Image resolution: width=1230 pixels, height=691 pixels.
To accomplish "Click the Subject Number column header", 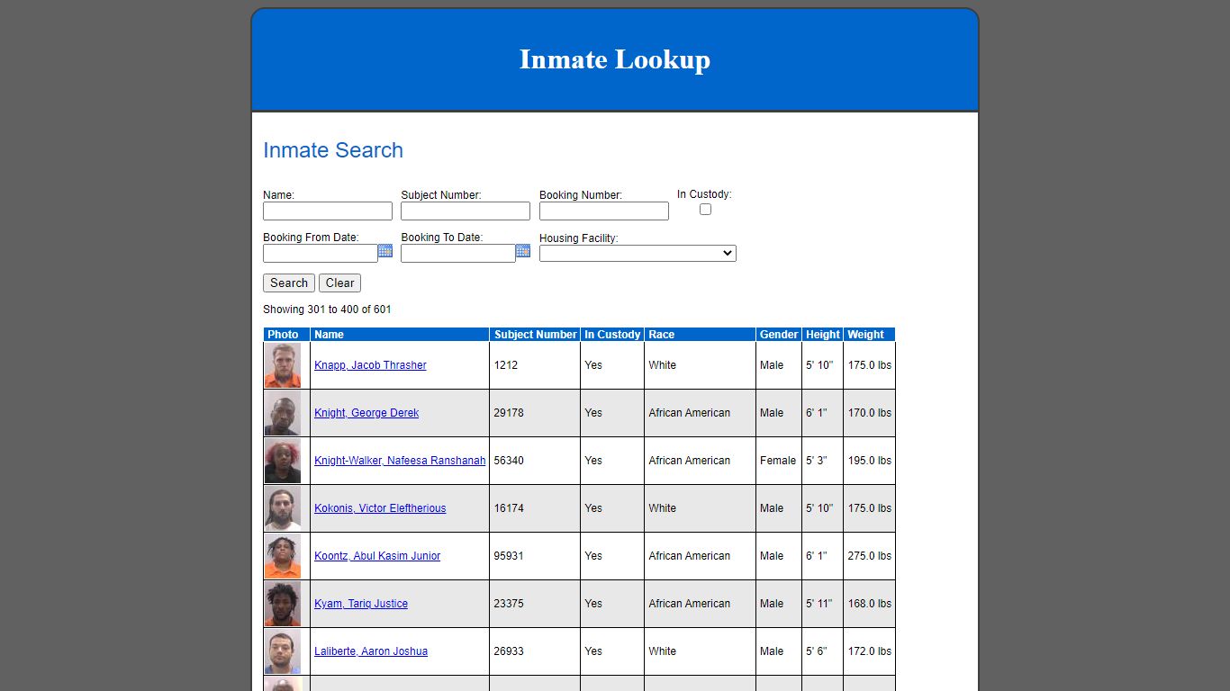I will tap(534, 334).
